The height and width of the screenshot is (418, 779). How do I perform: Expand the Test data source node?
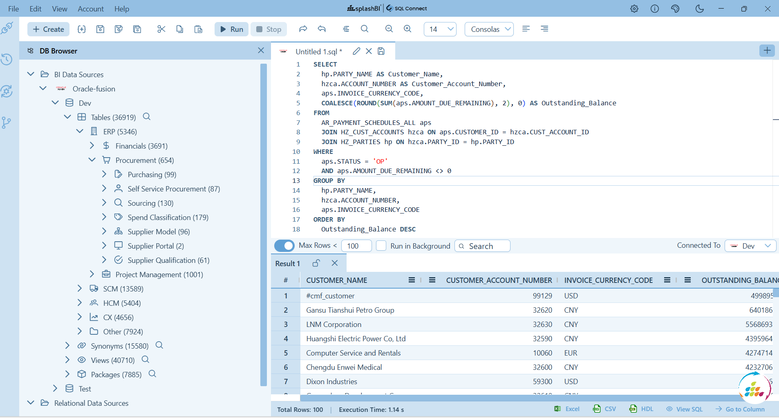(55, 389)
